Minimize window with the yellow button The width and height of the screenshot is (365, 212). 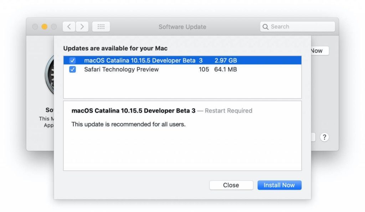[45, 27]
